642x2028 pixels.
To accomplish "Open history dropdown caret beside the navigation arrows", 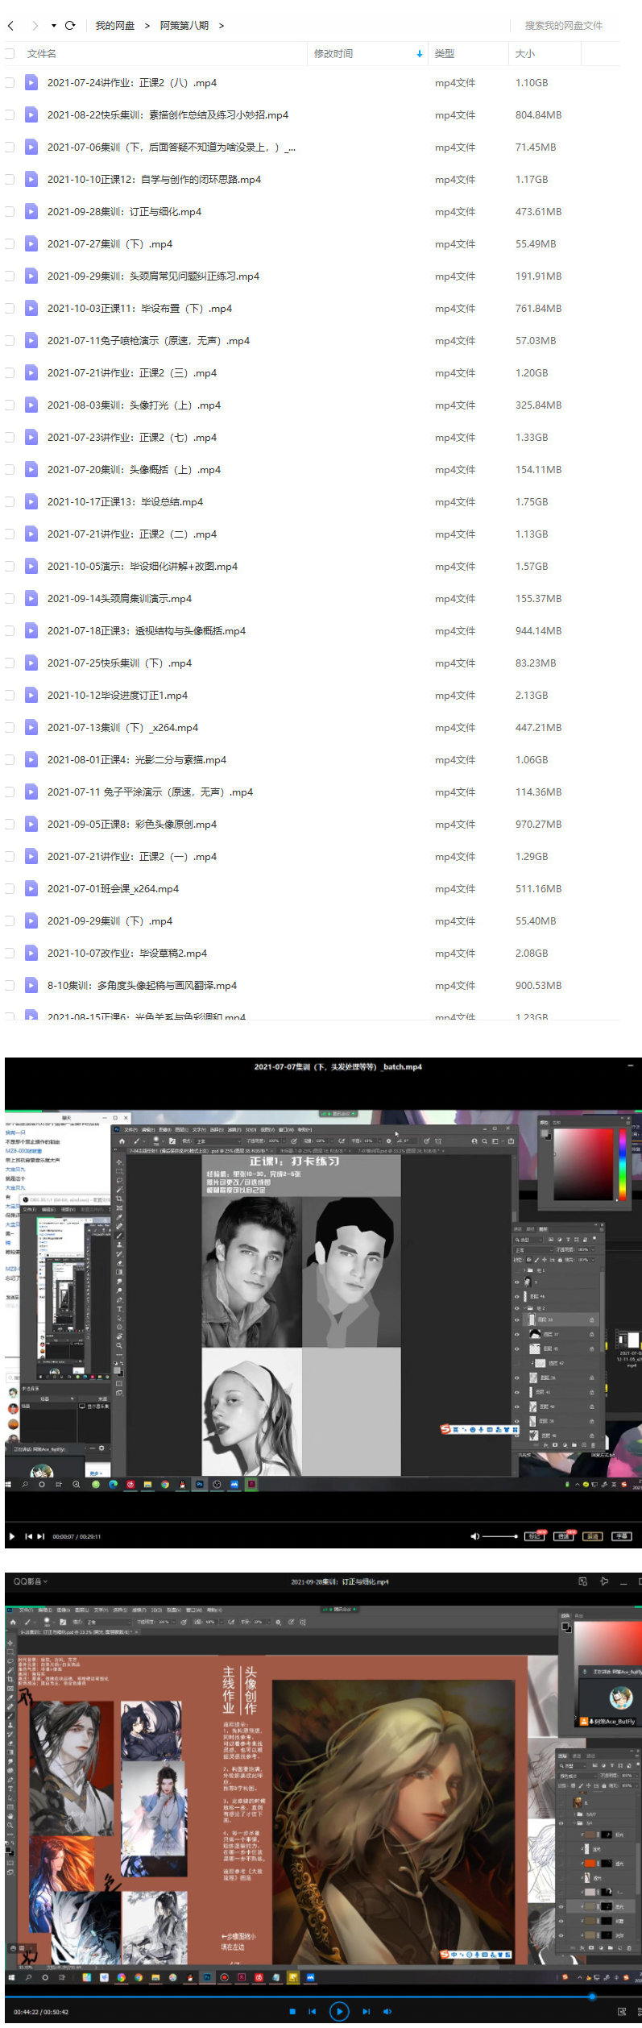I will point(54,26).
